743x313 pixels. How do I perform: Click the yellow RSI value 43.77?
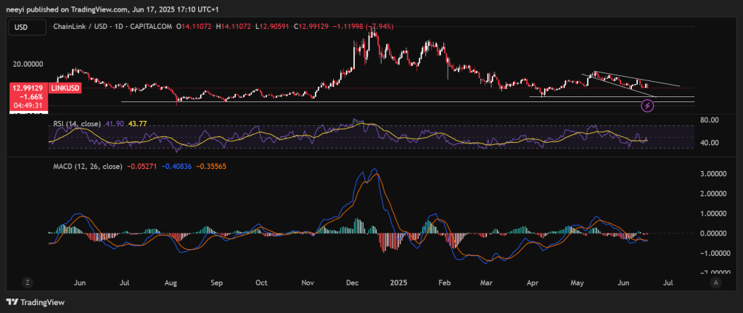138,125
